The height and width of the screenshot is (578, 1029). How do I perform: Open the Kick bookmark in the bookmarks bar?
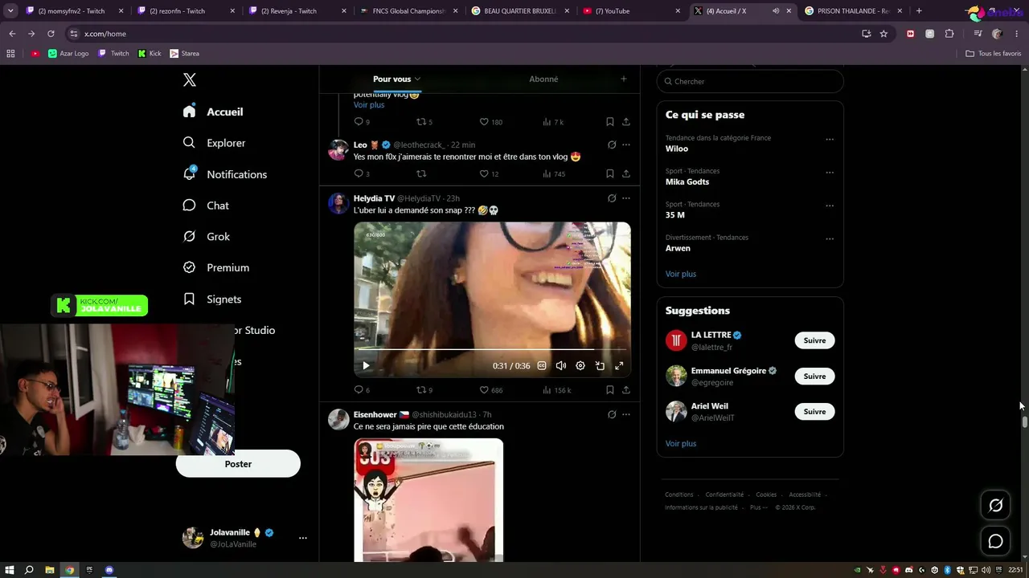click(x=150, y=54)
